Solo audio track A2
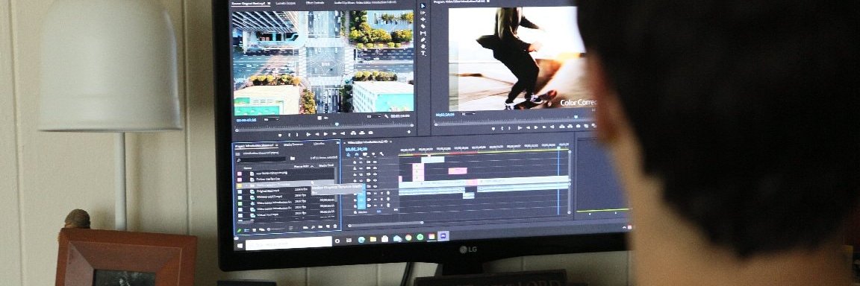 click(x=381, y=200)
